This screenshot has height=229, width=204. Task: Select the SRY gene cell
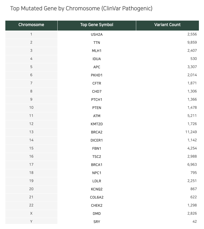(x=97, y=221)
